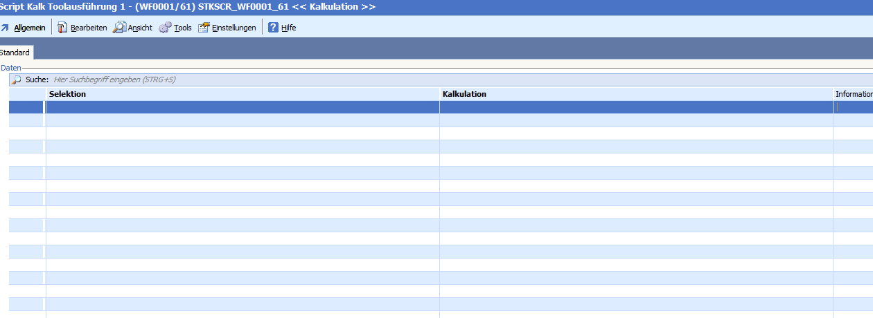This screenshot has height=318, width=873.
Task: Click the Bearbeiten clipboard icon
Action: (x=62, y=28)
